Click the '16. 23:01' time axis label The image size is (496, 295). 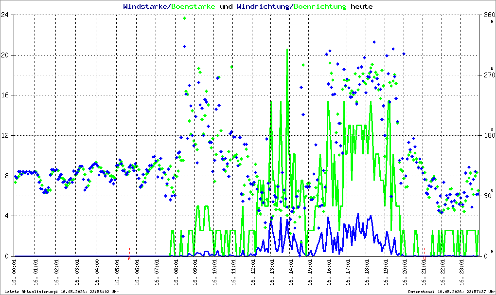462,273
